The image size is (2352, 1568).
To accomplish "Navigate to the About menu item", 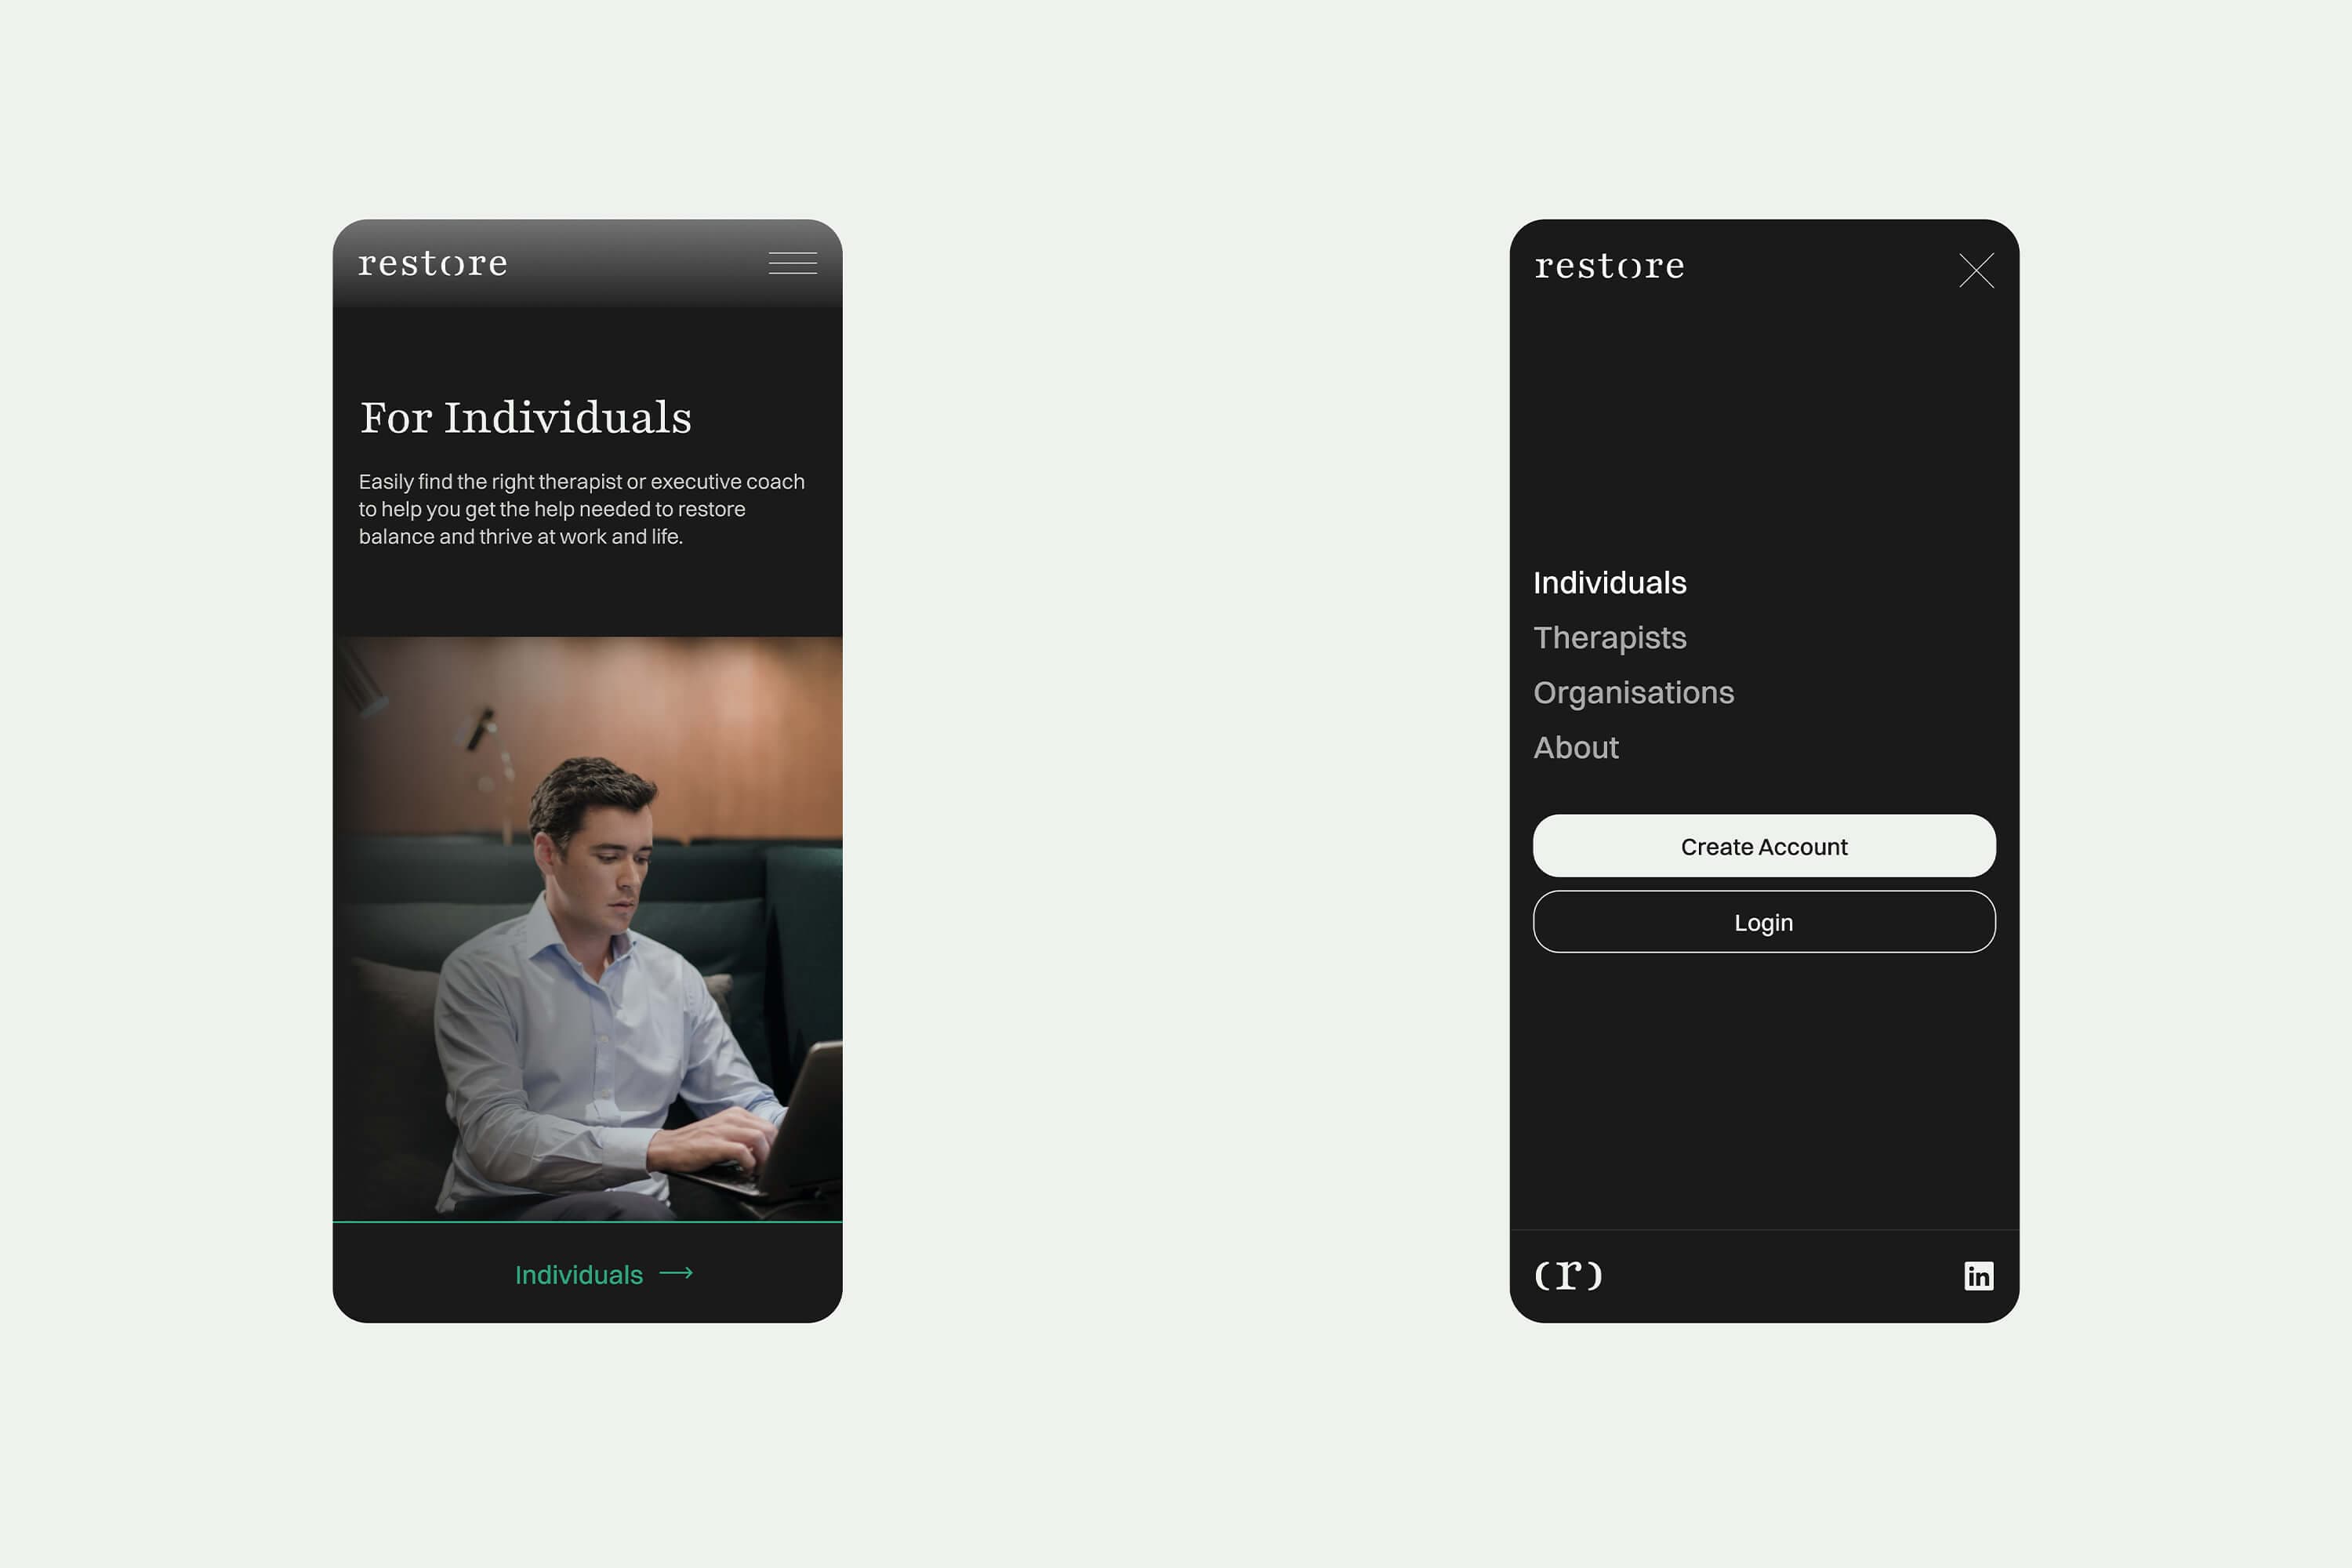I will pyautogui.click(x=1575, y=748).
